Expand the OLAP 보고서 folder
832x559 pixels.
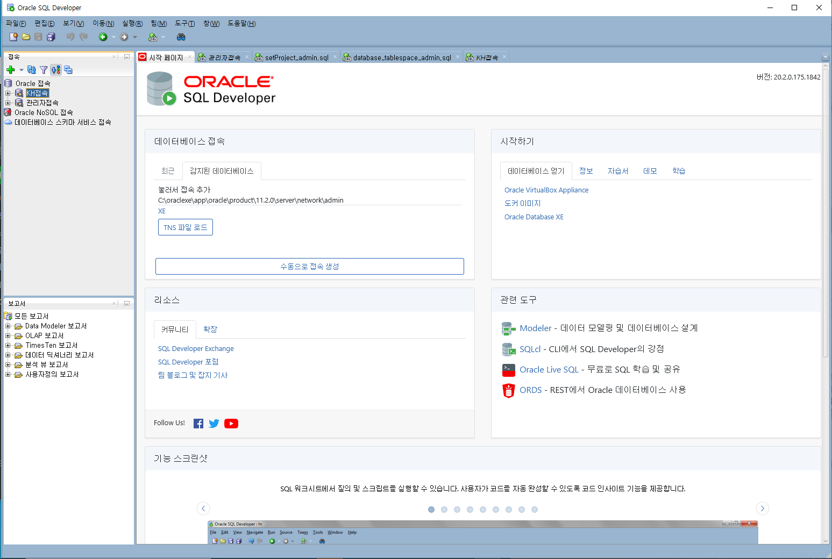8,335
